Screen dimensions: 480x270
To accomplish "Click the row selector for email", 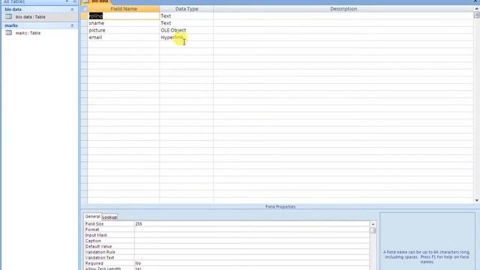I will pos(85,37).
